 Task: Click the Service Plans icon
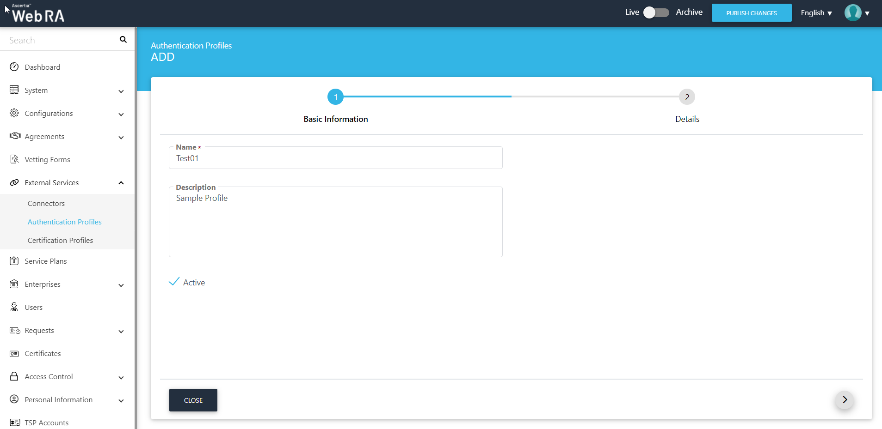pyautogui.click(x=14, y=261)
